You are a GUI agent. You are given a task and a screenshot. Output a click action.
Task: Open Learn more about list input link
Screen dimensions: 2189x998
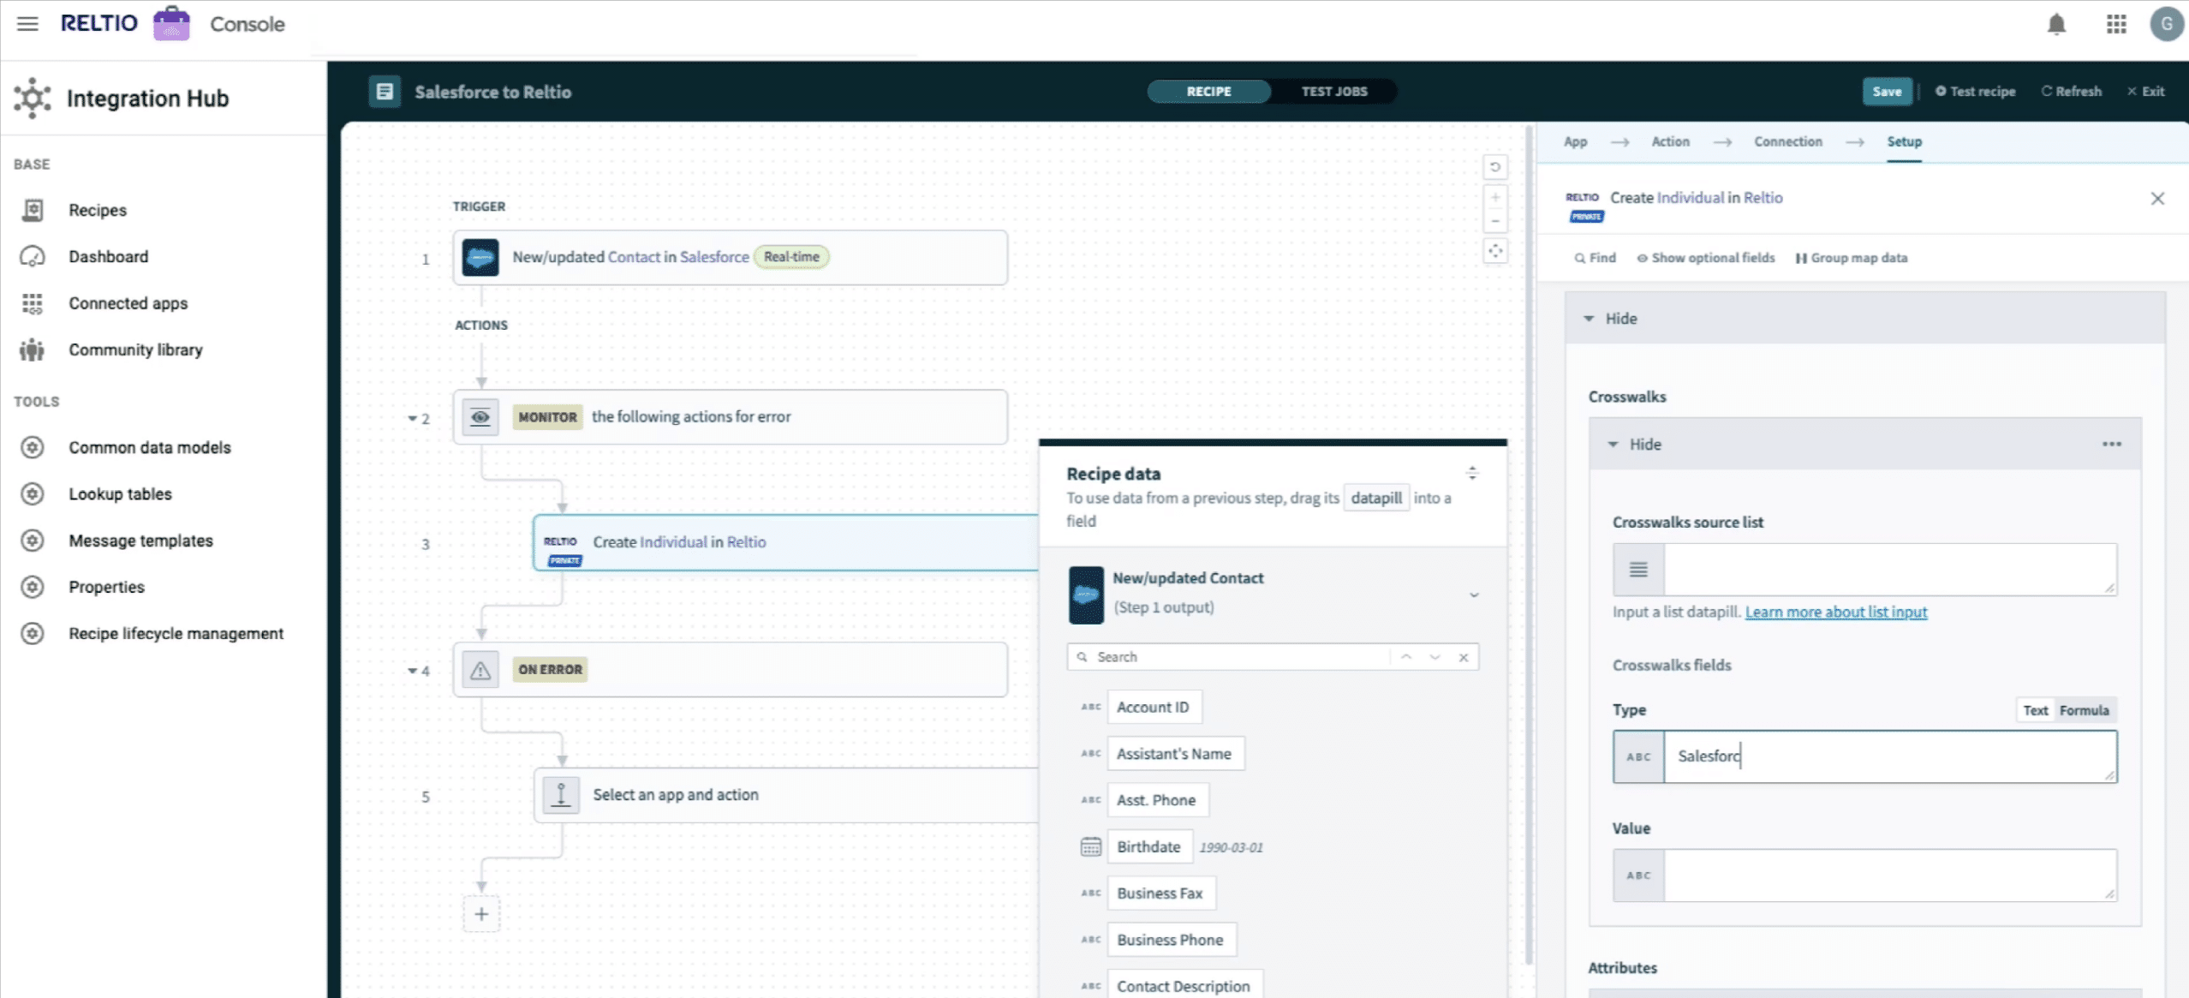[1835, 612]
